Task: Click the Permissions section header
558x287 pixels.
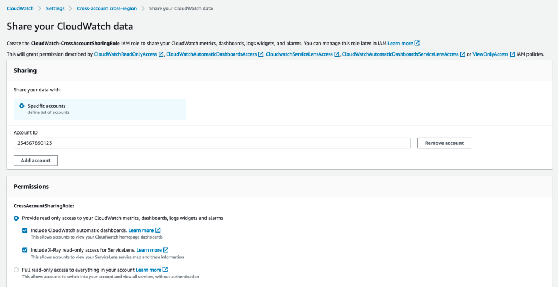Action: [x=31, y=186]
